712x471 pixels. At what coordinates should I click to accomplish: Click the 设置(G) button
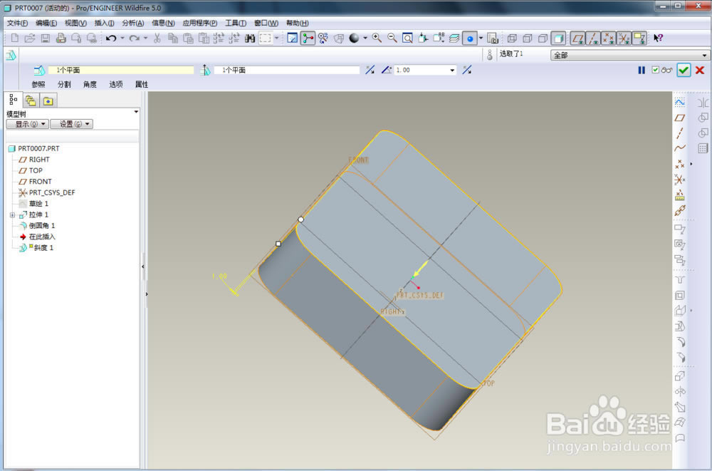pyautogui.click(x=72, y=124)
